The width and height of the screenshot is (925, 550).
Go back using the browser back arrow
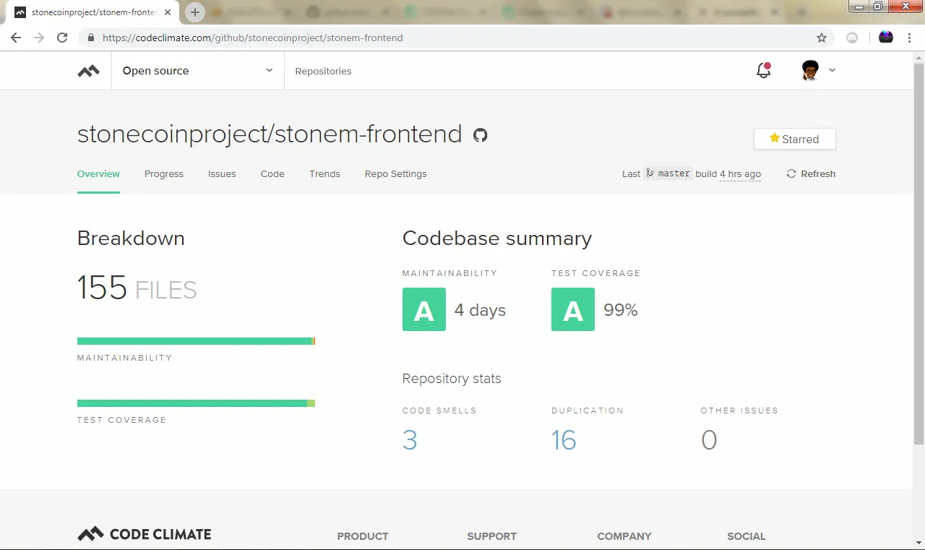(16, 38)
